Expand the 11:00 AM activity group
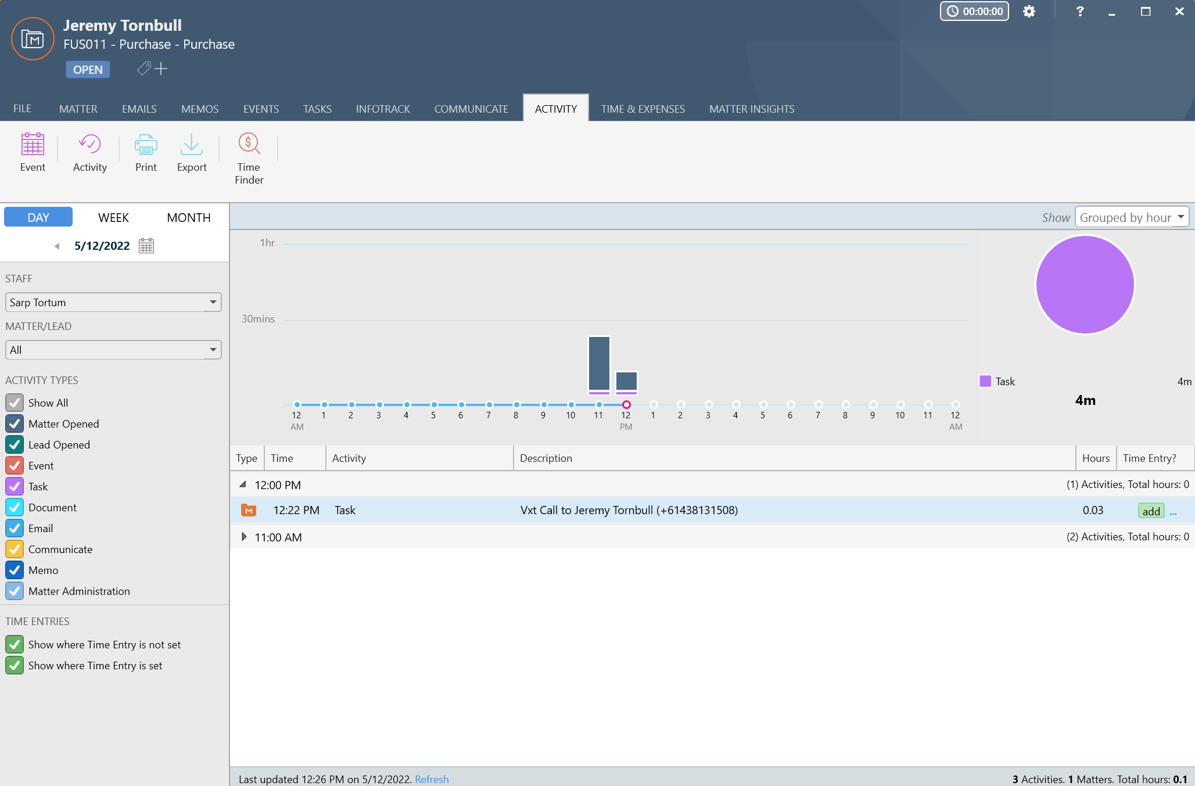1195x786 pixels. click(243, 537)
